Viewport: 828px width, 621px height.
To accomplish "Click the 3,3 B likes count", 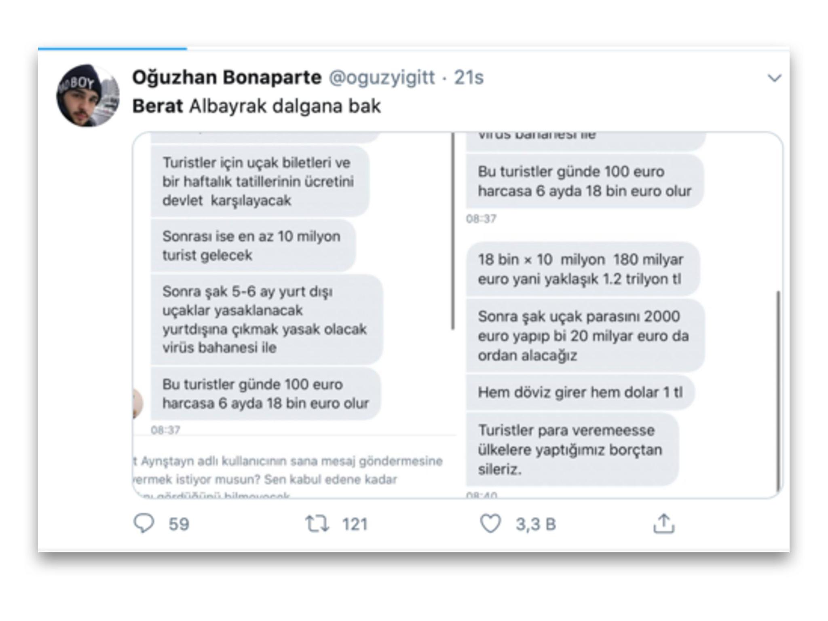I will click(536, 524).
